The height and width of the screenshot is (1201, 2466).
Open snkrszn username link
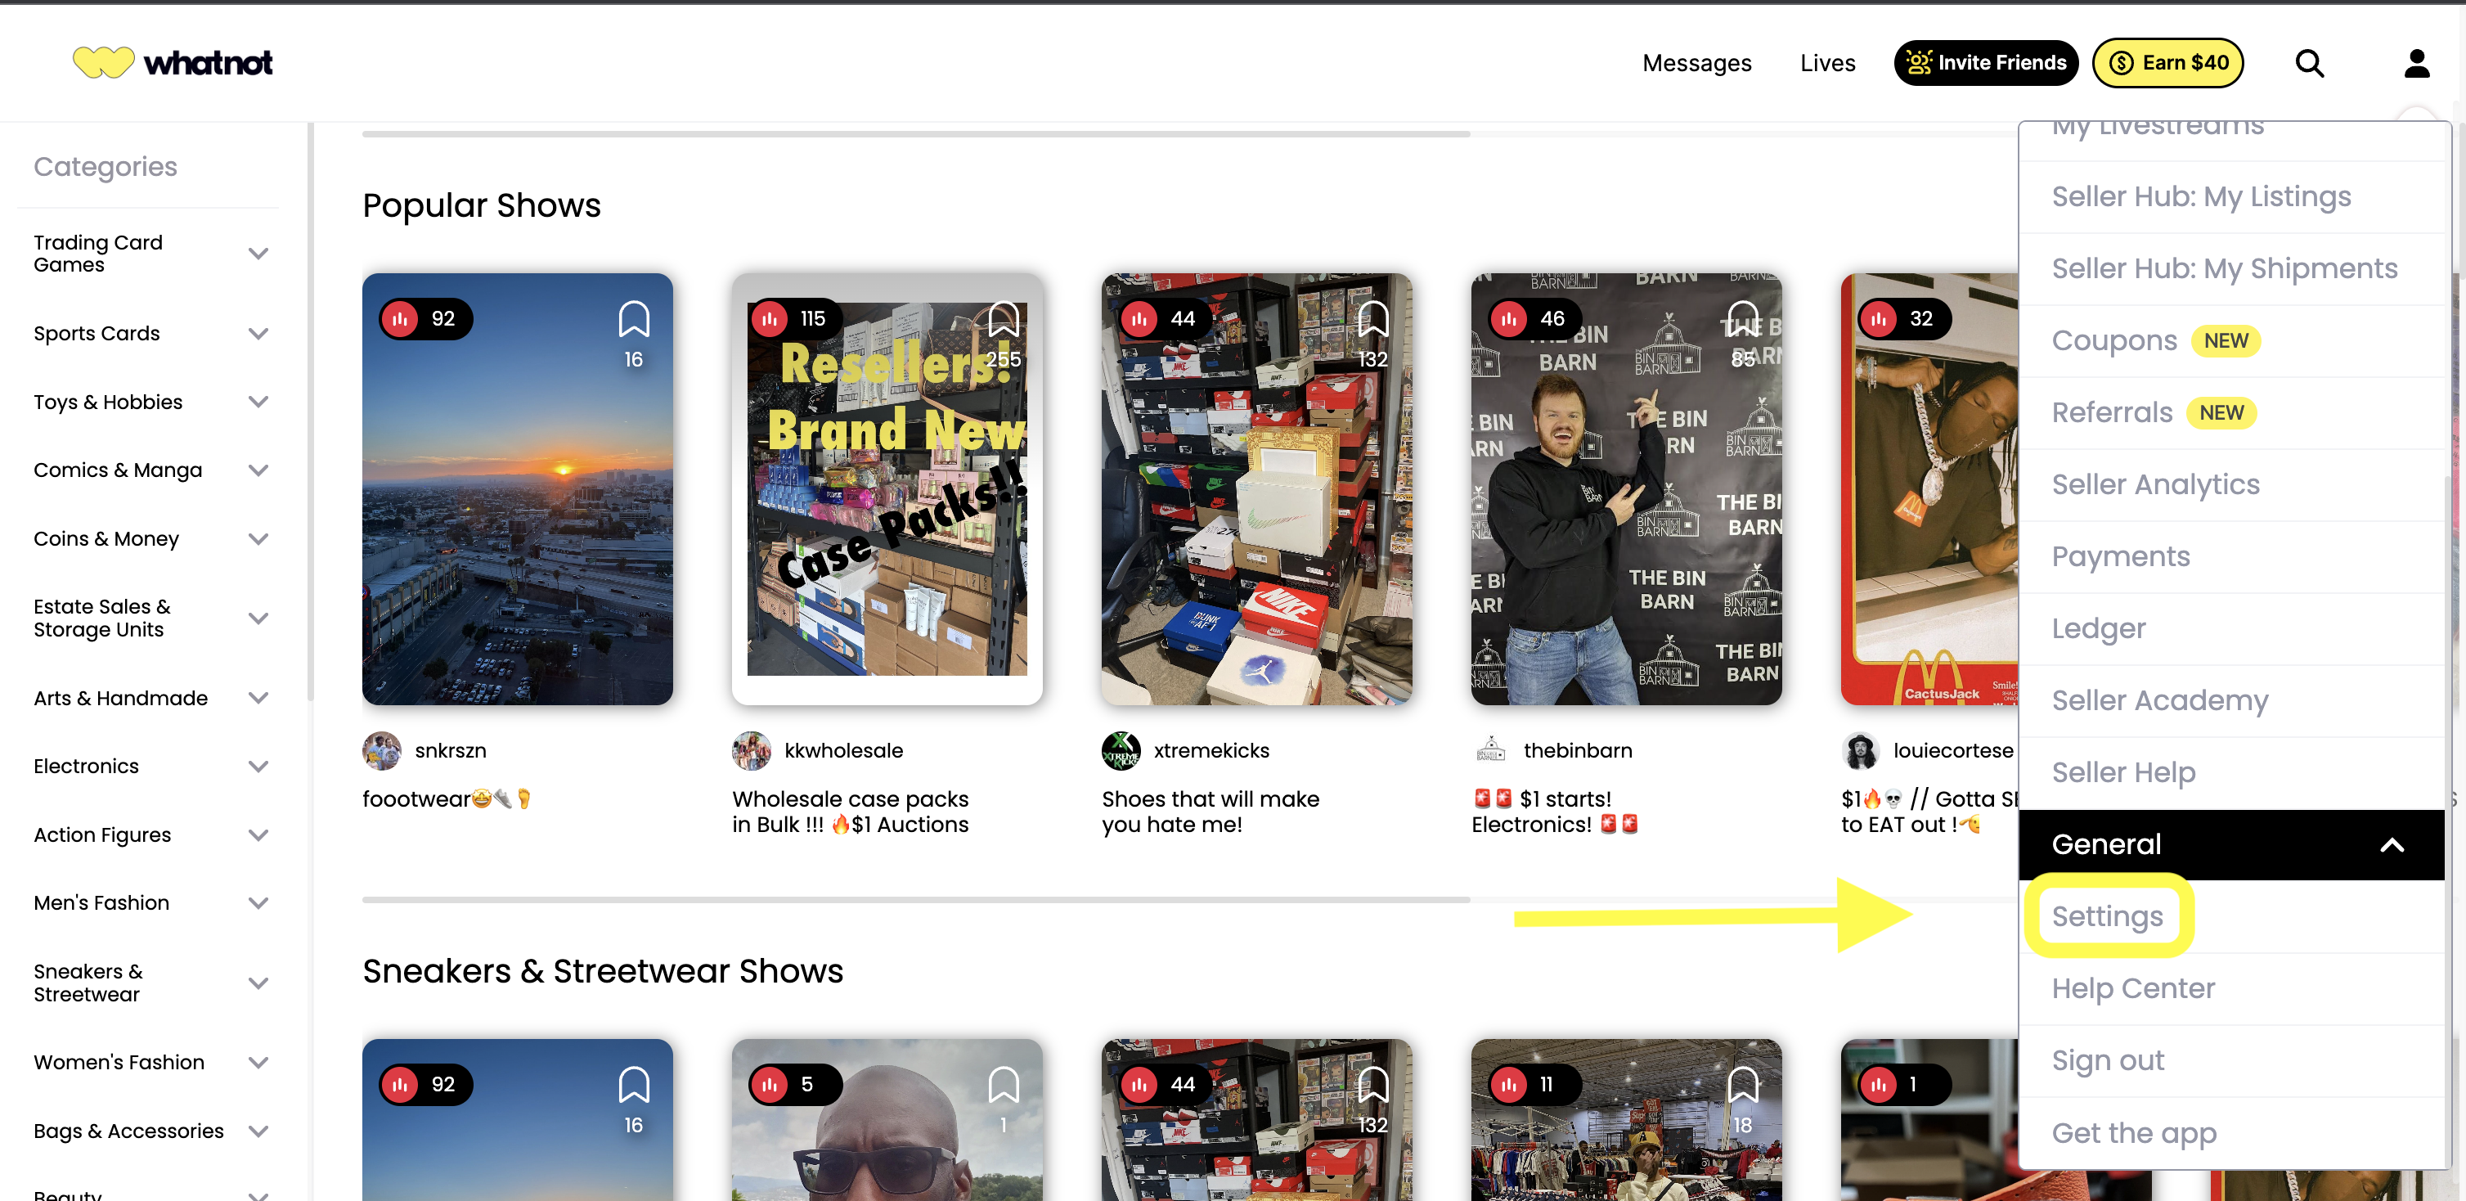[450, 751]
